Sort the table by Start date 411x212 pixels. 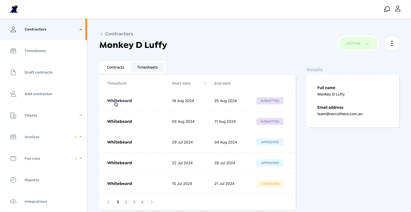tap(204, 83)
